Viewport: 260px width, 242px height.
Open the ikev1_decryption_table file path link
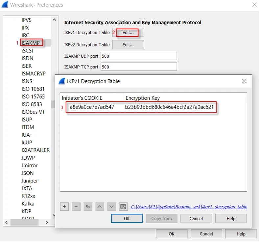click(189, 207)
